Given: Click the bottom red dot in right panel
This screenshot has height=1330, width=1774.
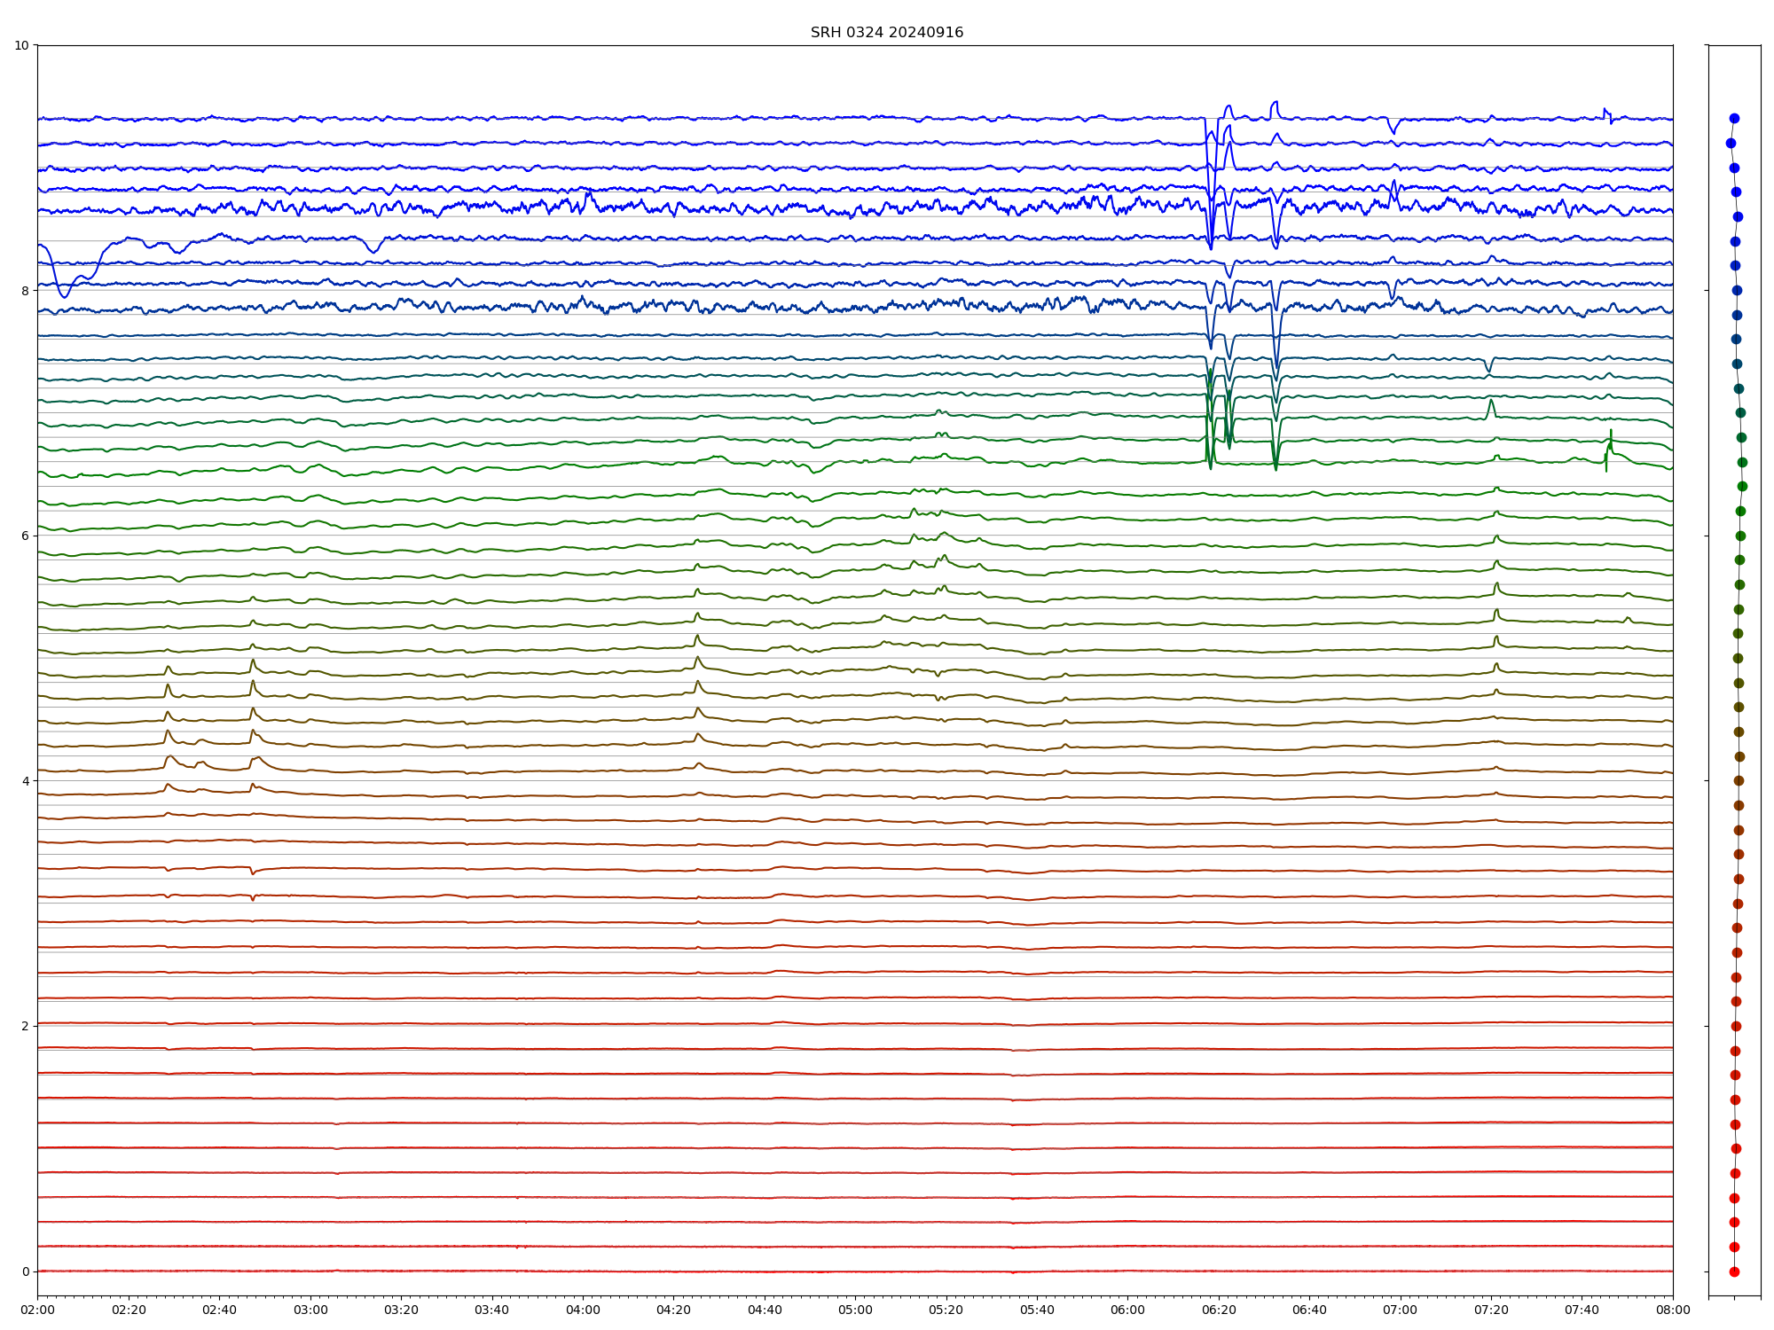Looking at the screenshot, I should 1734,1271.
